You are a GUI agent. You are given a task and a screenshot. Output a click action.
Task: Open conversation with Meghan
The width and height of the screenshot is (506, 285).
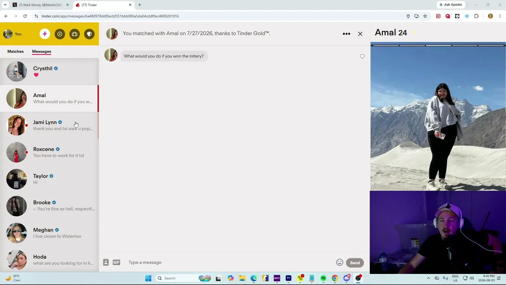coord(49,233)
